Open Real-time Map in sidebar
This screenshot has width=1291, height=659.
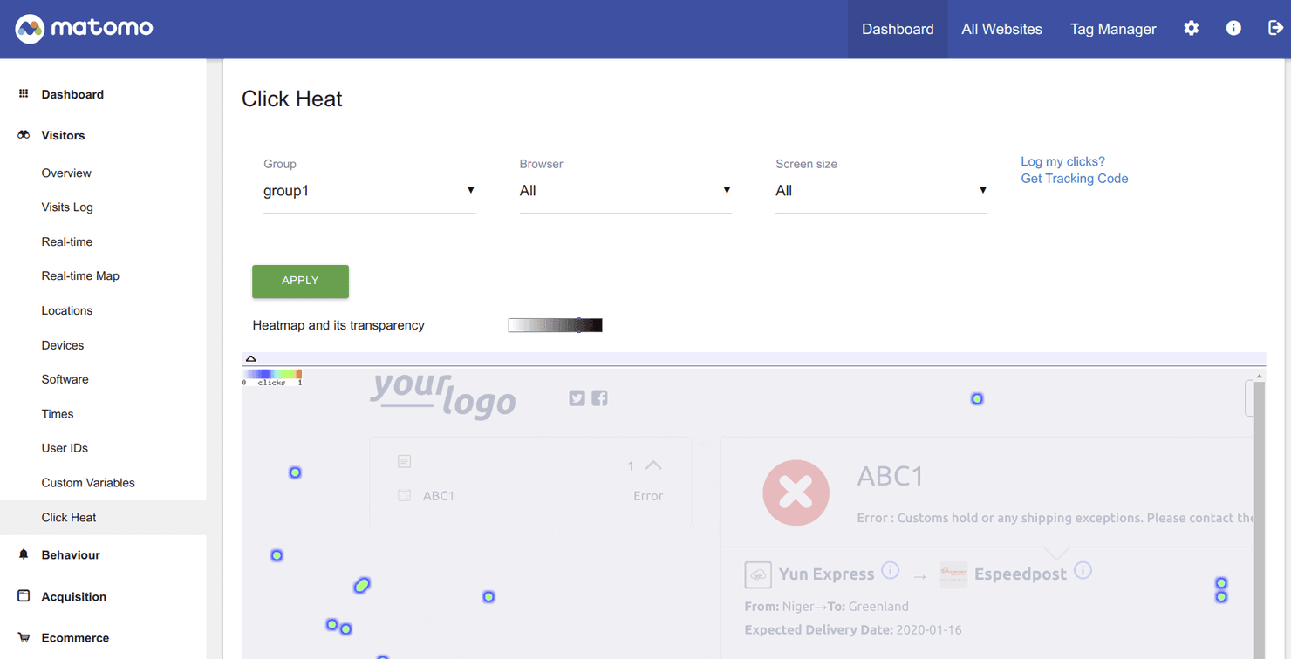80,275
